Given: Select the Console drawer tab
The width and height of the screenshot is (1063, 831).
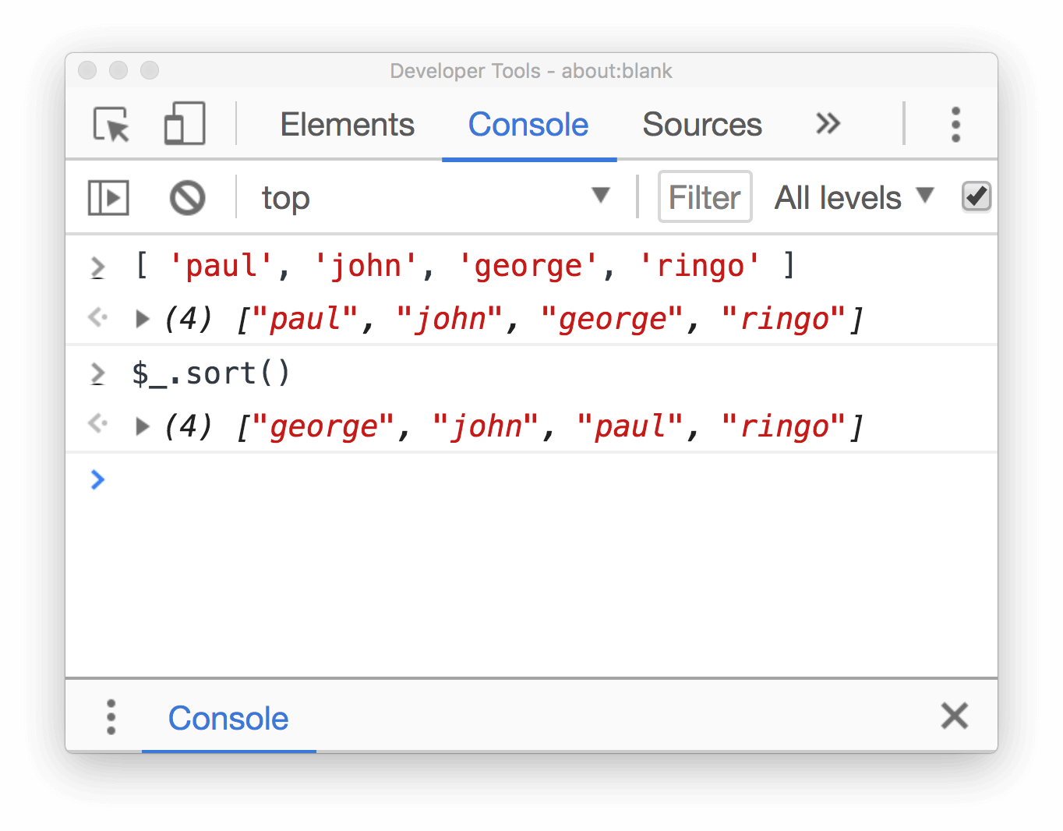Looking at the screenshot, I should pos(228,718).
